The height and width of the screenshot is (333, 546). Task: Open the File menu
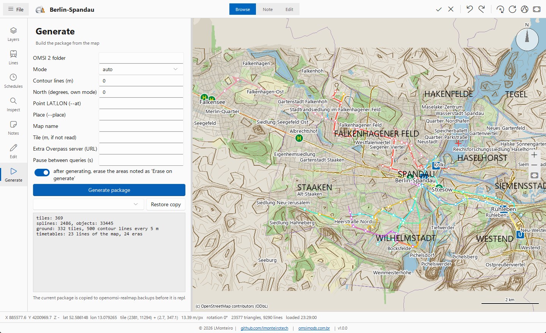point(16,9)
